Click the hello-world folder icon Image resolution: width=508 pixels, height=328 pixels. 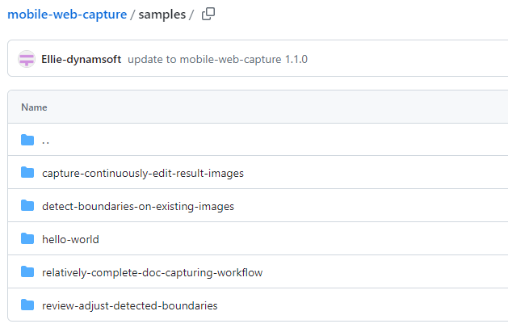27,239
